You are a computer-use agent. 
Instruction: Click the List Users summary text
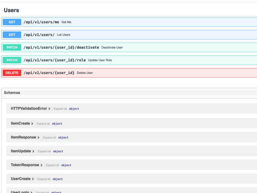tap(63, 35)
